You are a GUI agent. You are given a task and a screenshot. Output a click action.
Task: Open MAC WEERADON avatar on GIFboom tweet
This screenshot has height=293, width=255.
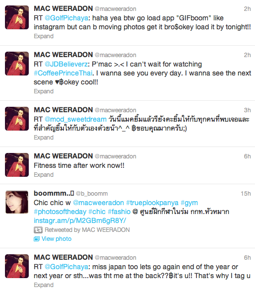click(17, 17)
